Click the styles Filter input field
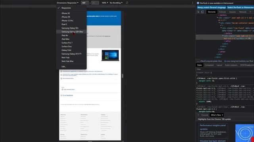The image size is (254, 142). click(x=225, y=69)
